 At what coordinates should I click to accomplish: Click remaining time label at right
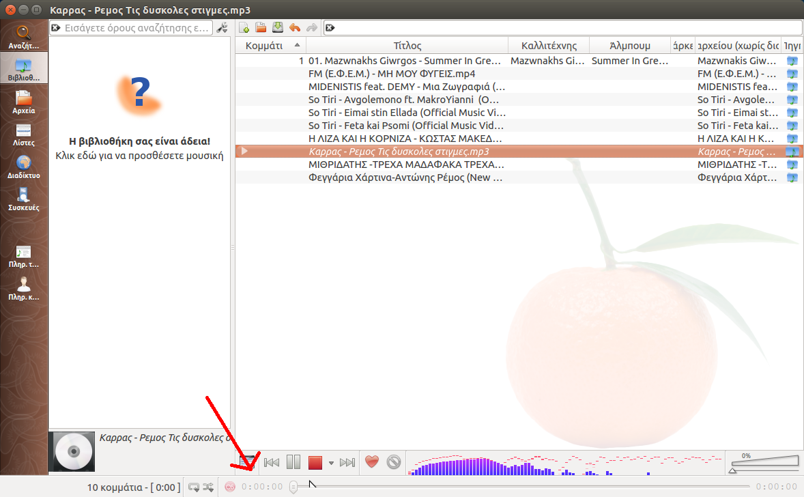[x=777, y=487]
